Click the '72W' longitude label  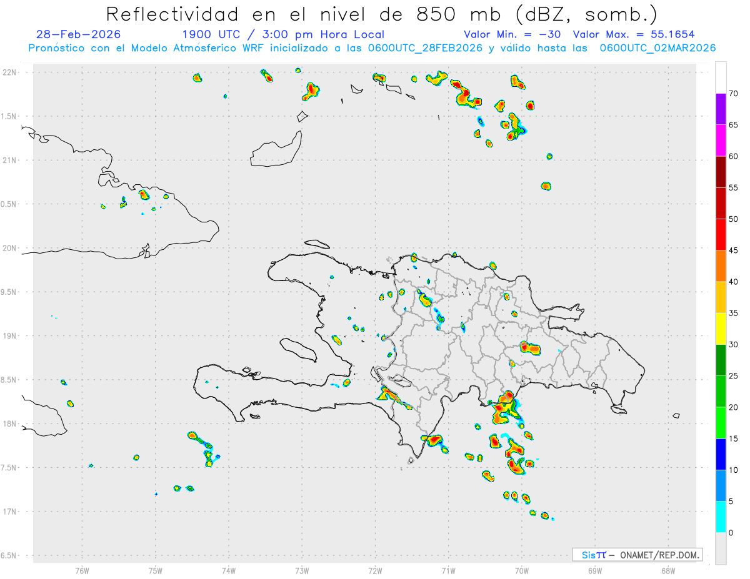tap(376, 570)
